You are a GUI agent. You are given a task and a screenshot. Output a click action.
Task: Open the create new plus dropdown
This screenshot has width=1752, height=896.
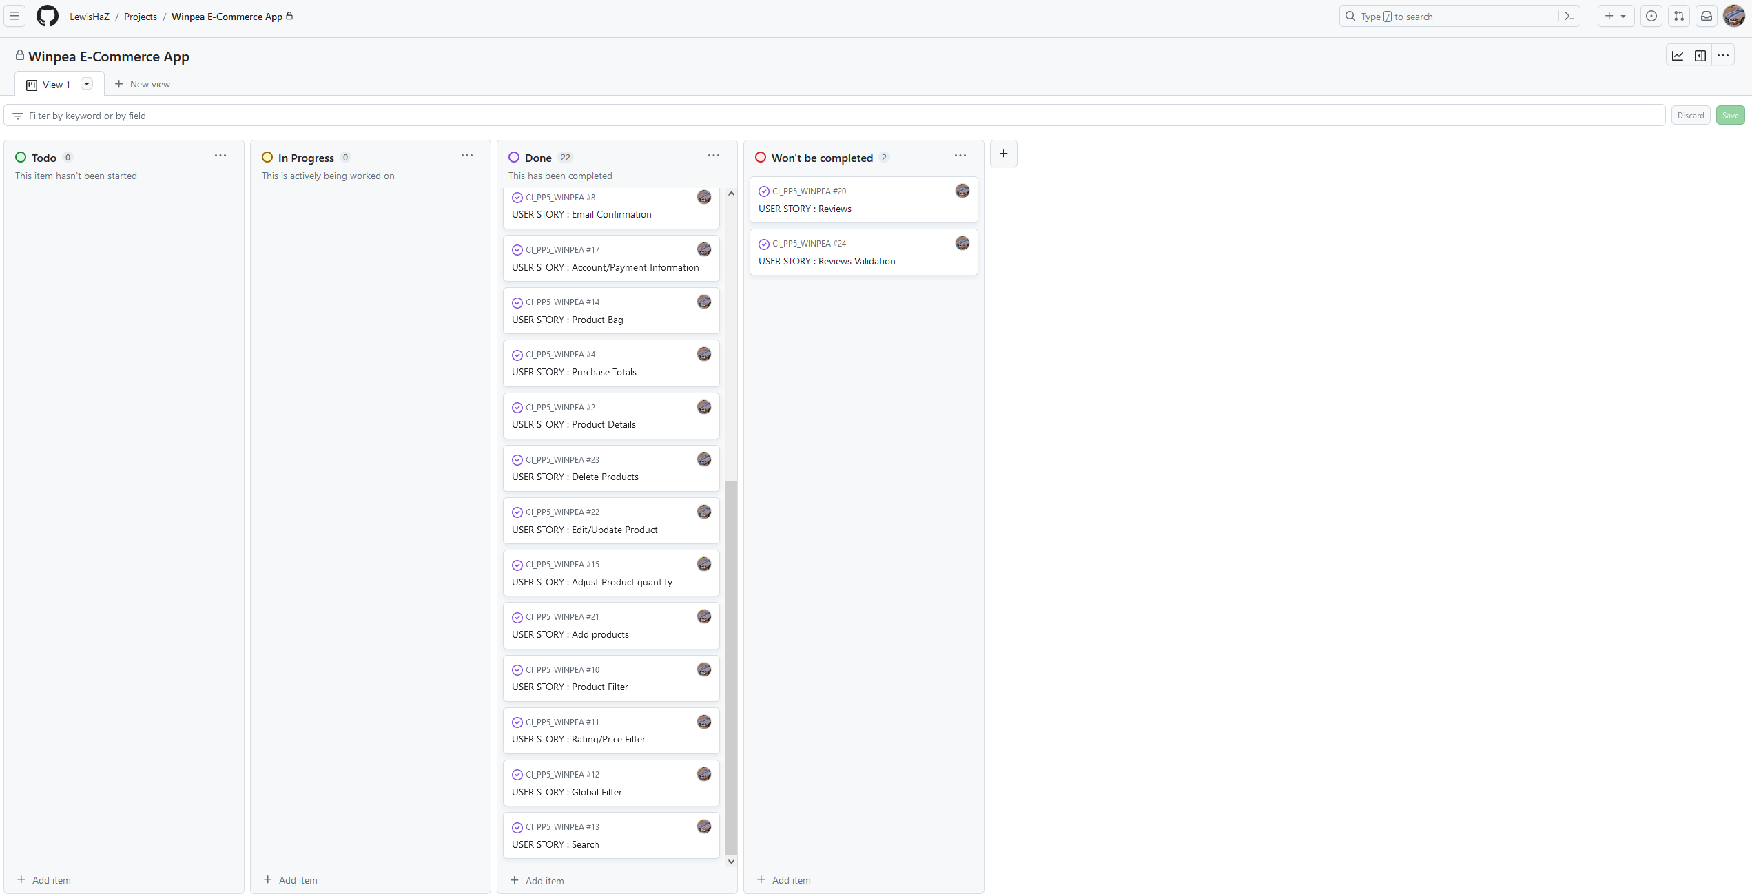(x=1616, y=16)
